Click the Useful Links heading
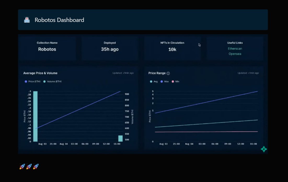Screen dimensions: 288x182 pyautogui.click(x=235, y=43)
